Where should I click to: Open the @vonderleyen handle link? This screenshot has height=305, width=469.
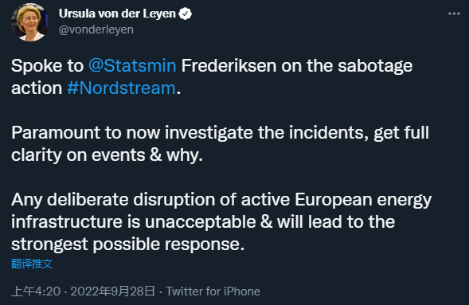click(96, 30)
